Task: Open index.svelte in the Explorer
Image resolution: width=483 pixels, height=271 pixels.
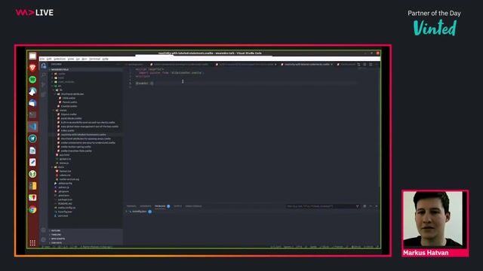Action: coord(67,130)
